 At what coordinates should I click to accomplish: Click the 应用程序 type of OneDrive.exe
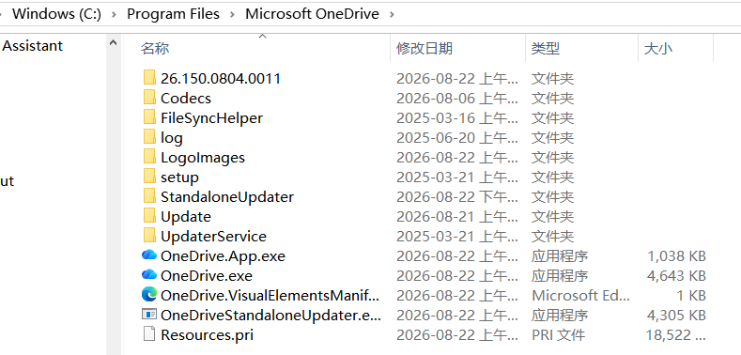[x=560, y=275]
